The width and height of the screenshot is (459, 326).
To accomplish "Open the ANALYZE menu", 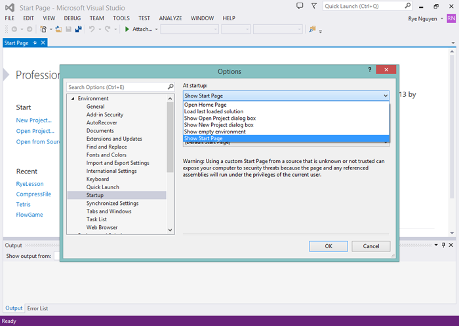I will [170, 18].
